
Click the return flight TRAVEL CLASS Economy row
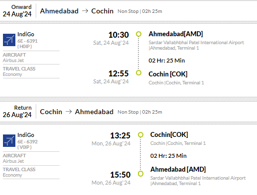click(31, 172)
